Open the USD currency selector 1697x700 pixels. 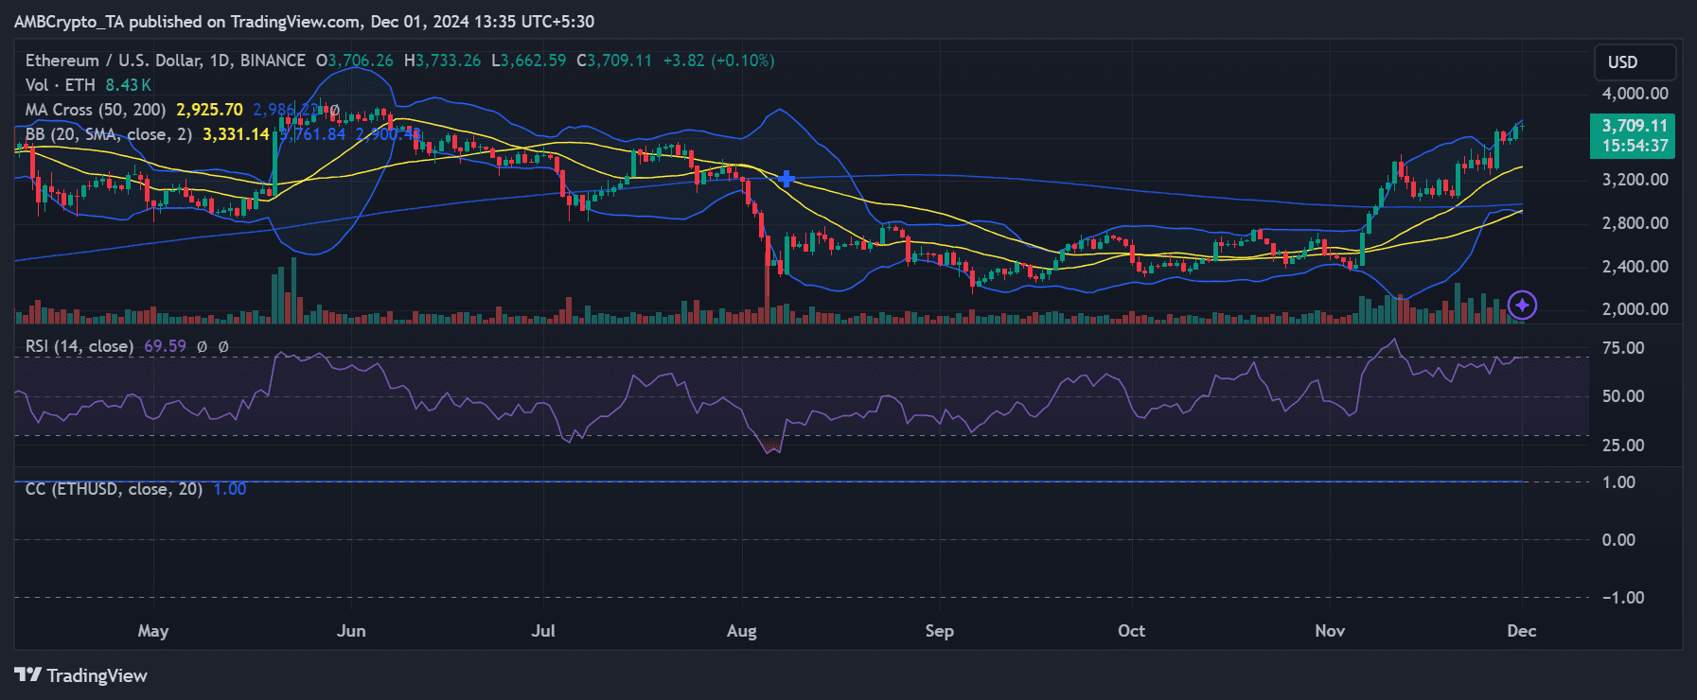coord(1634,62)
